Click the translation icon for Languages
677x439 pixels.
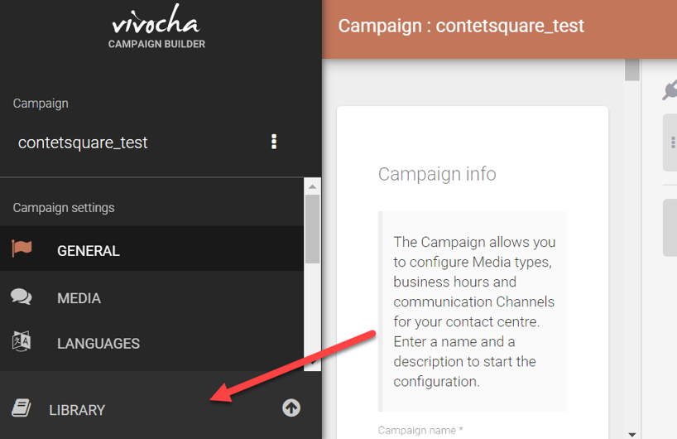22,341
